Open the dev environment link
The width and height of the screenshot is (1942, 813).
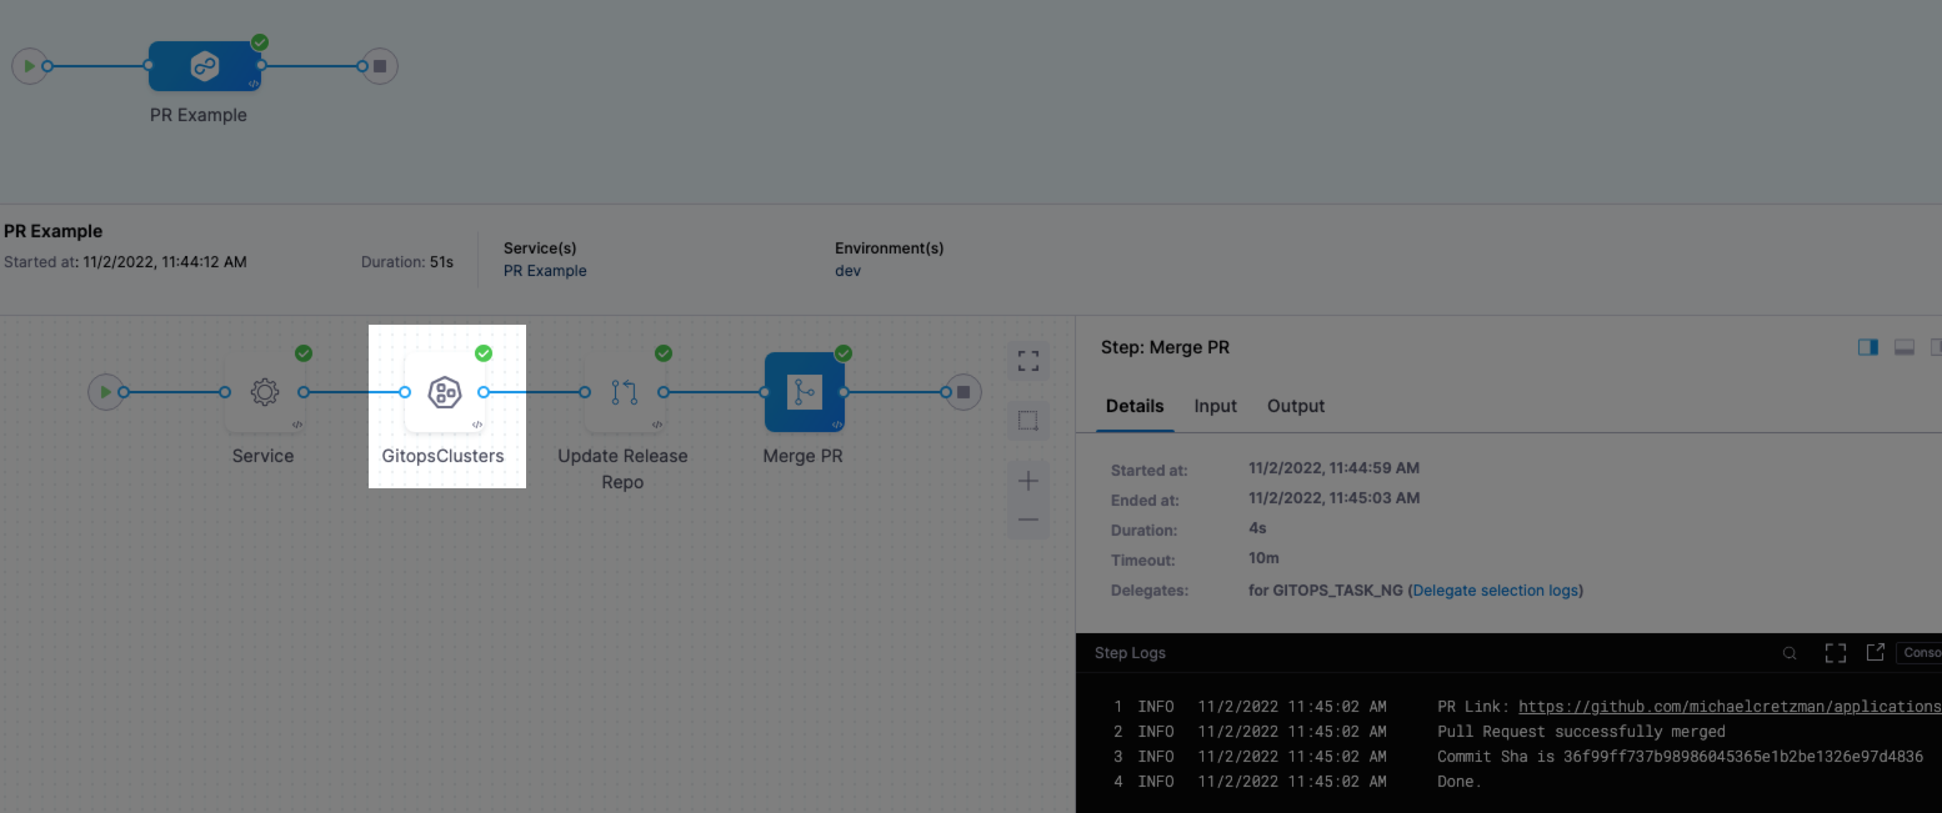point(847,270)
